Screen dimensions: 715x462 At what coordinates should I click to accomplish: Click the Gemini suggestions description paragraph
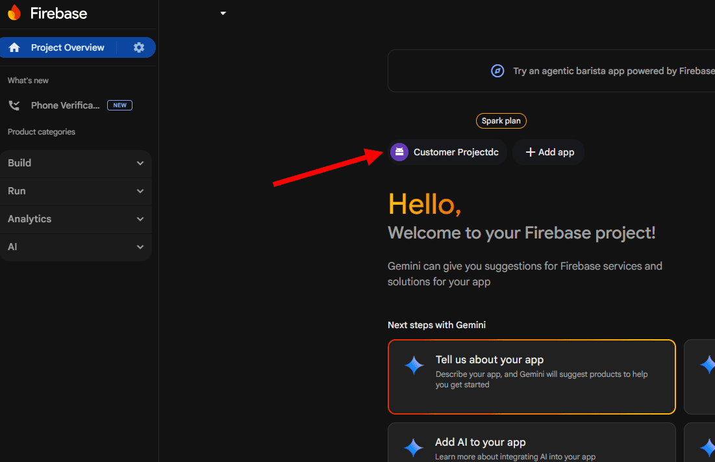point(525,274)
